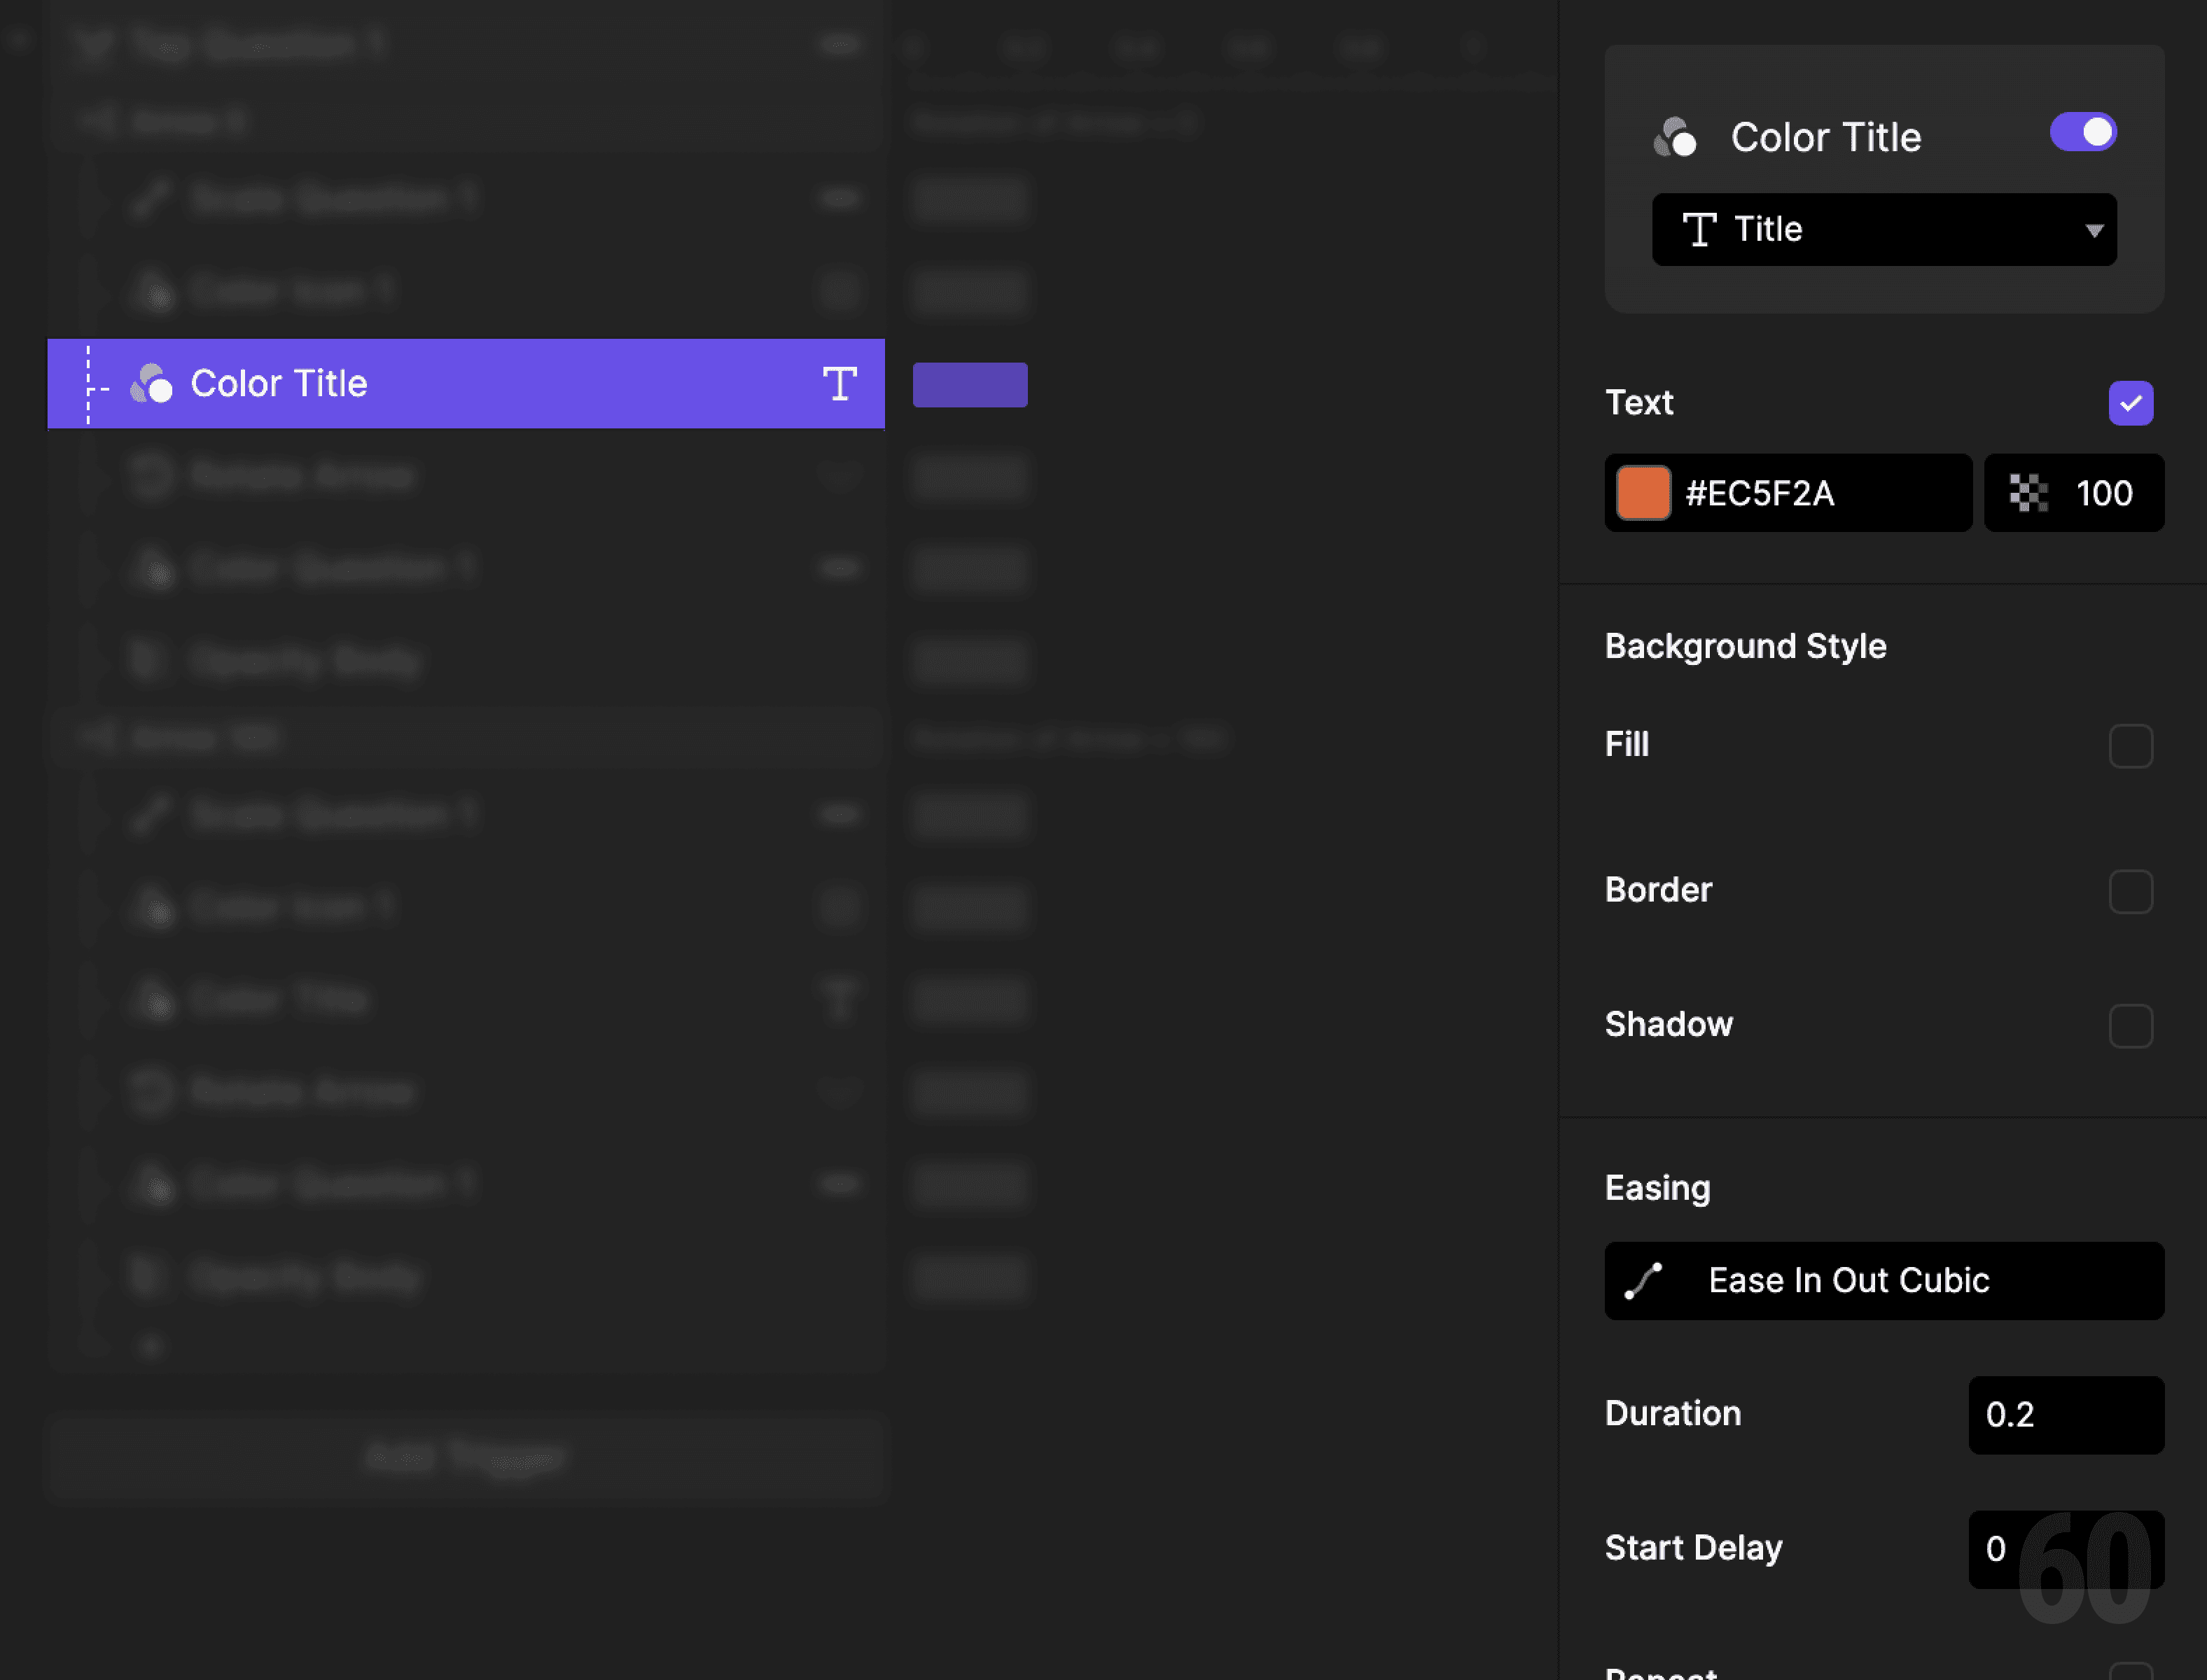Image resolution: width=2207 pixels, height=1680 pixels.
Task: Click the orange #EC5F2A color swatch
Action: pos(1643,492)
